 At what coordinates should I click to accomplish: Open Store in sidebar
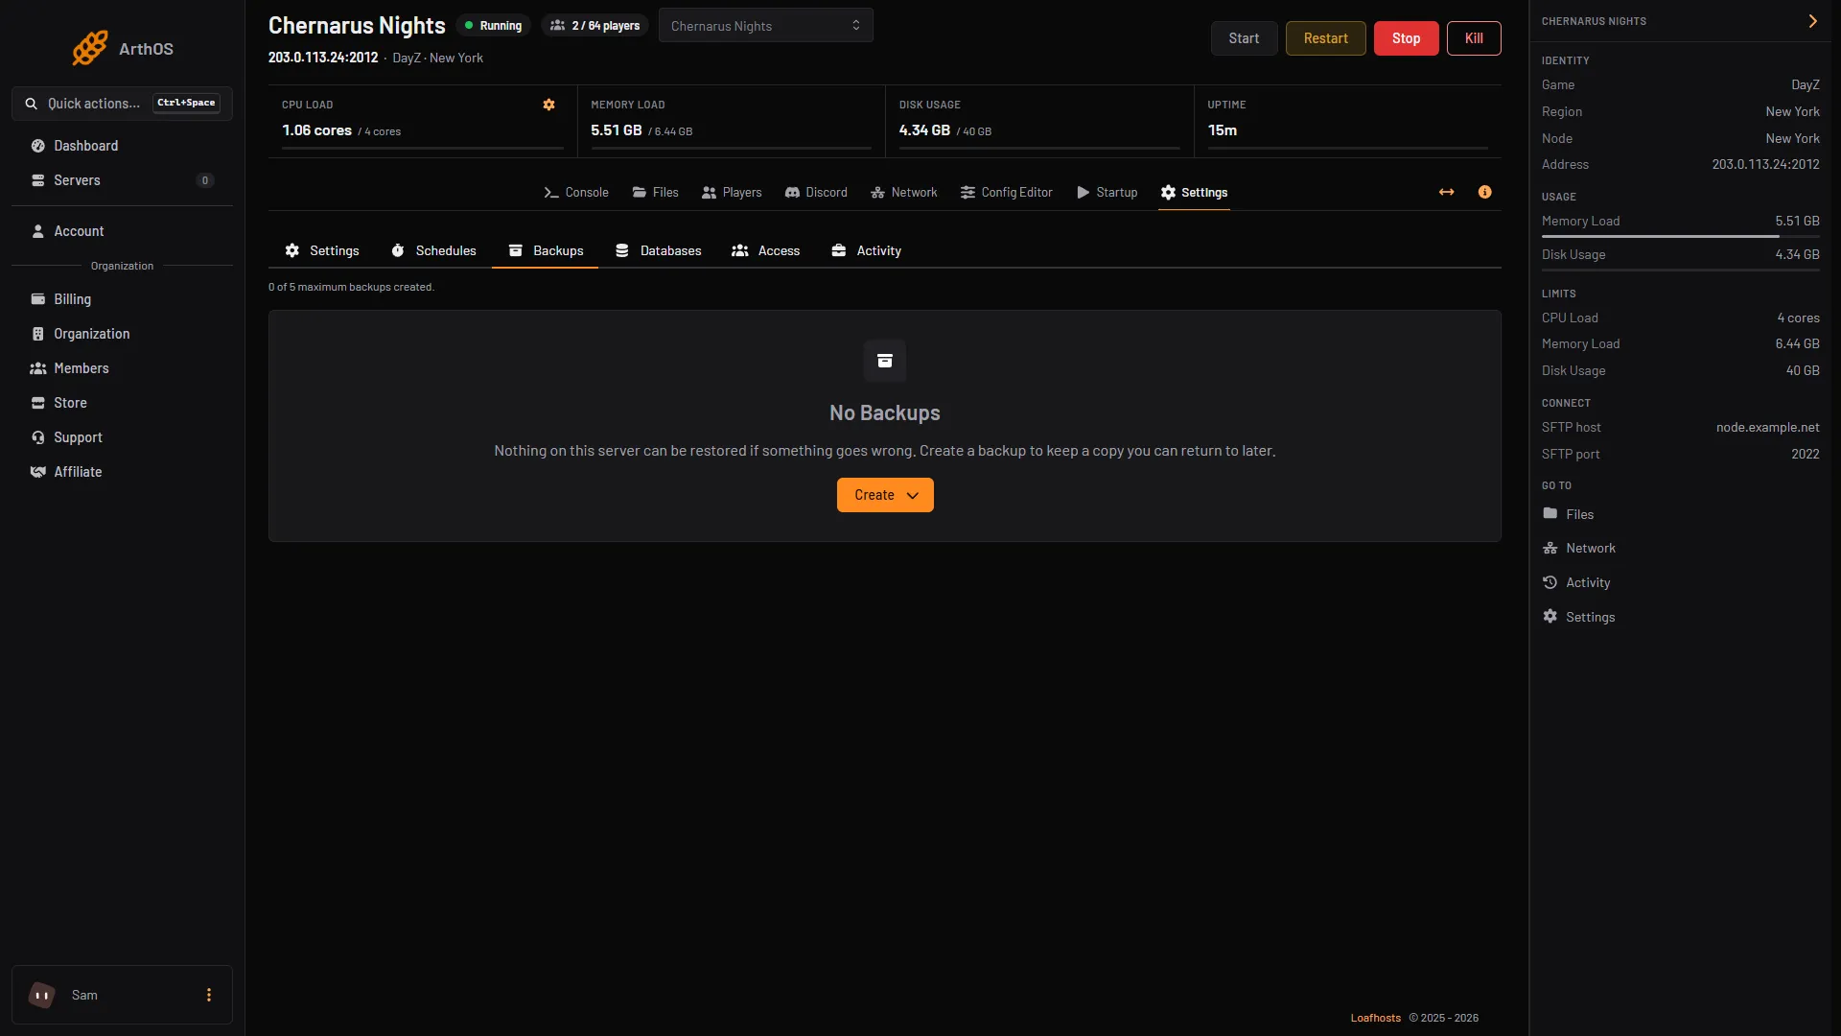(122, 403)
